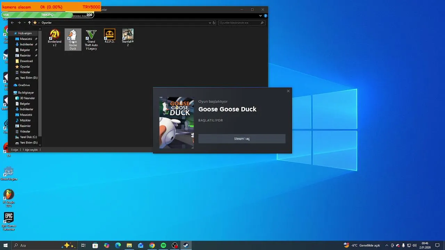Select the Goose Goose Duck shortcut icon
Viewport: 445px width, 250px height.
click(x=73, y=40)
